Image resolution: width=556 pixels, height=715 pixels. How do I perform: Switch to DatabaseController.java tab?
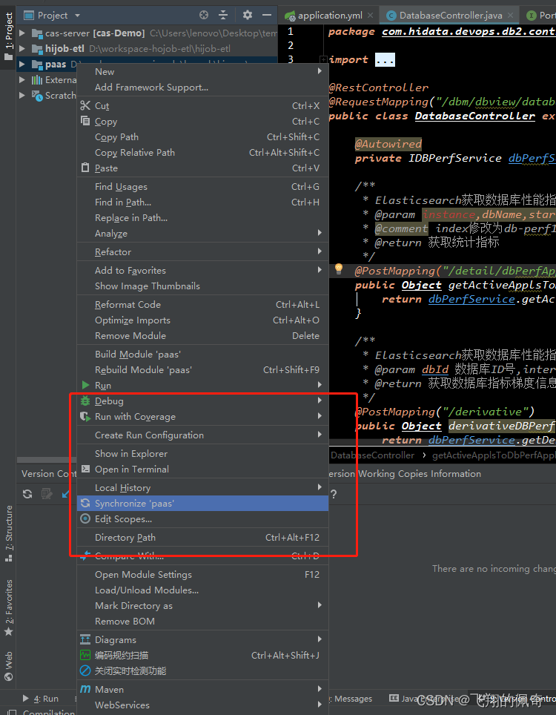[x=450, y=16]
